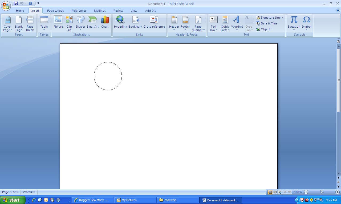Click the vertical scrollbar thumb
The height and width of the screenshot is (204, 341).
coord(339,80)
